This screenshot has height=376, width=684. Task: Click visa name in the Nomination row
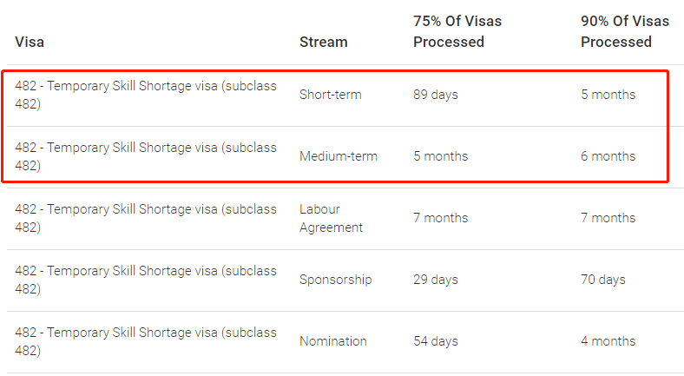pos(146,341)
